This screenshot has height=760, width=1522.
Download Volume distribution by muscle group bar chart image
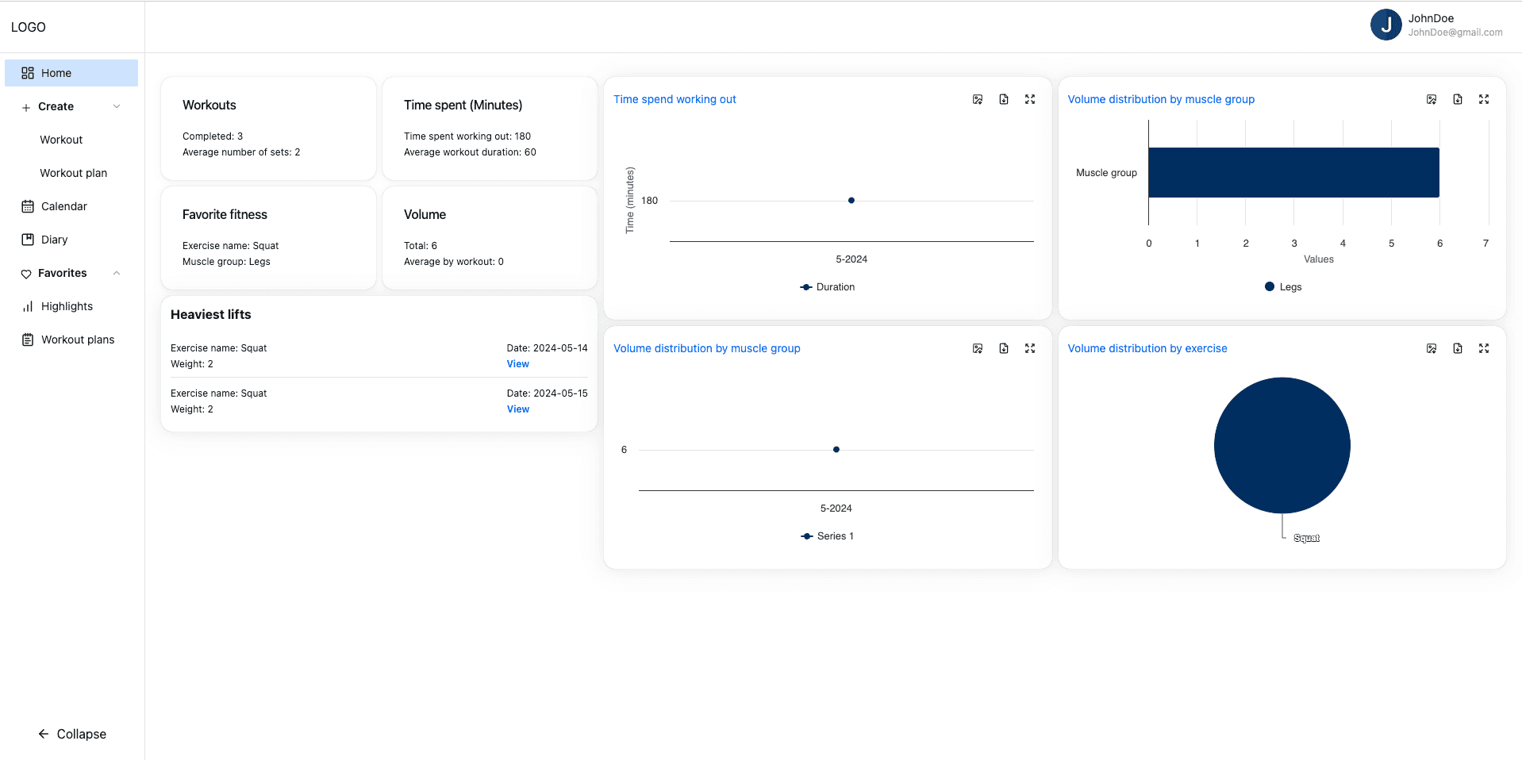1431,99
